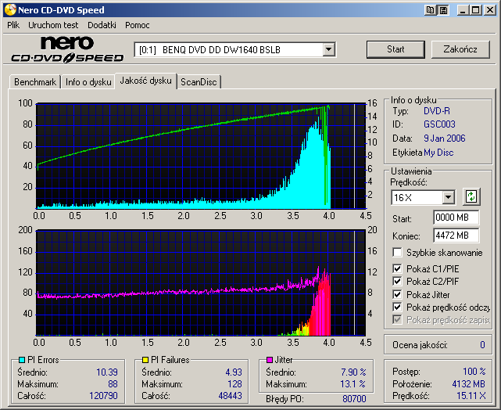Click Położenie value 4132 MB
The height and width of the screenshot is (410, 501).
[x=469, y=383]
